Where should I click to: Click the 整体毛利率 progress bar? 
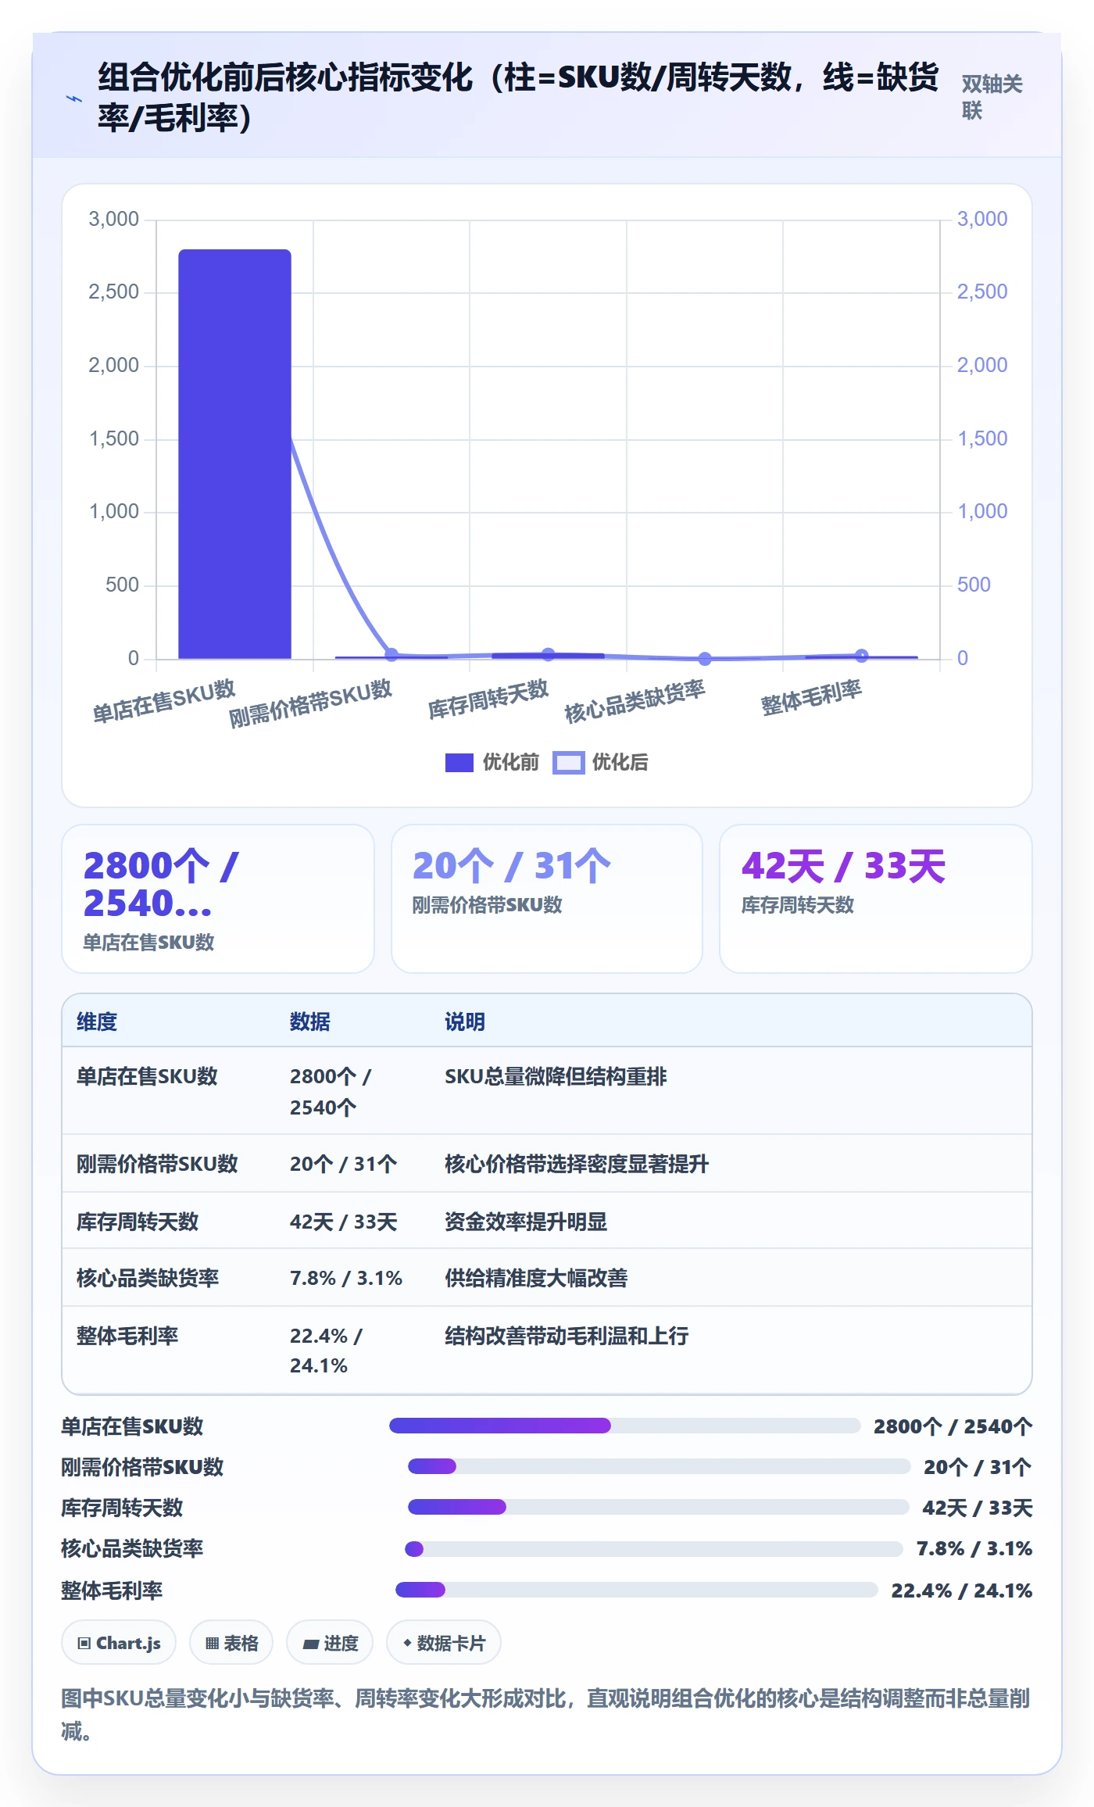[636, 1590]
